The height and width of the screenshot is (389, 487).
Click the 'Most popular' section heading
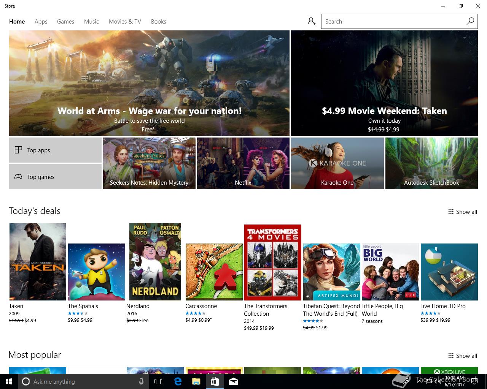click(x=35, y=355)
